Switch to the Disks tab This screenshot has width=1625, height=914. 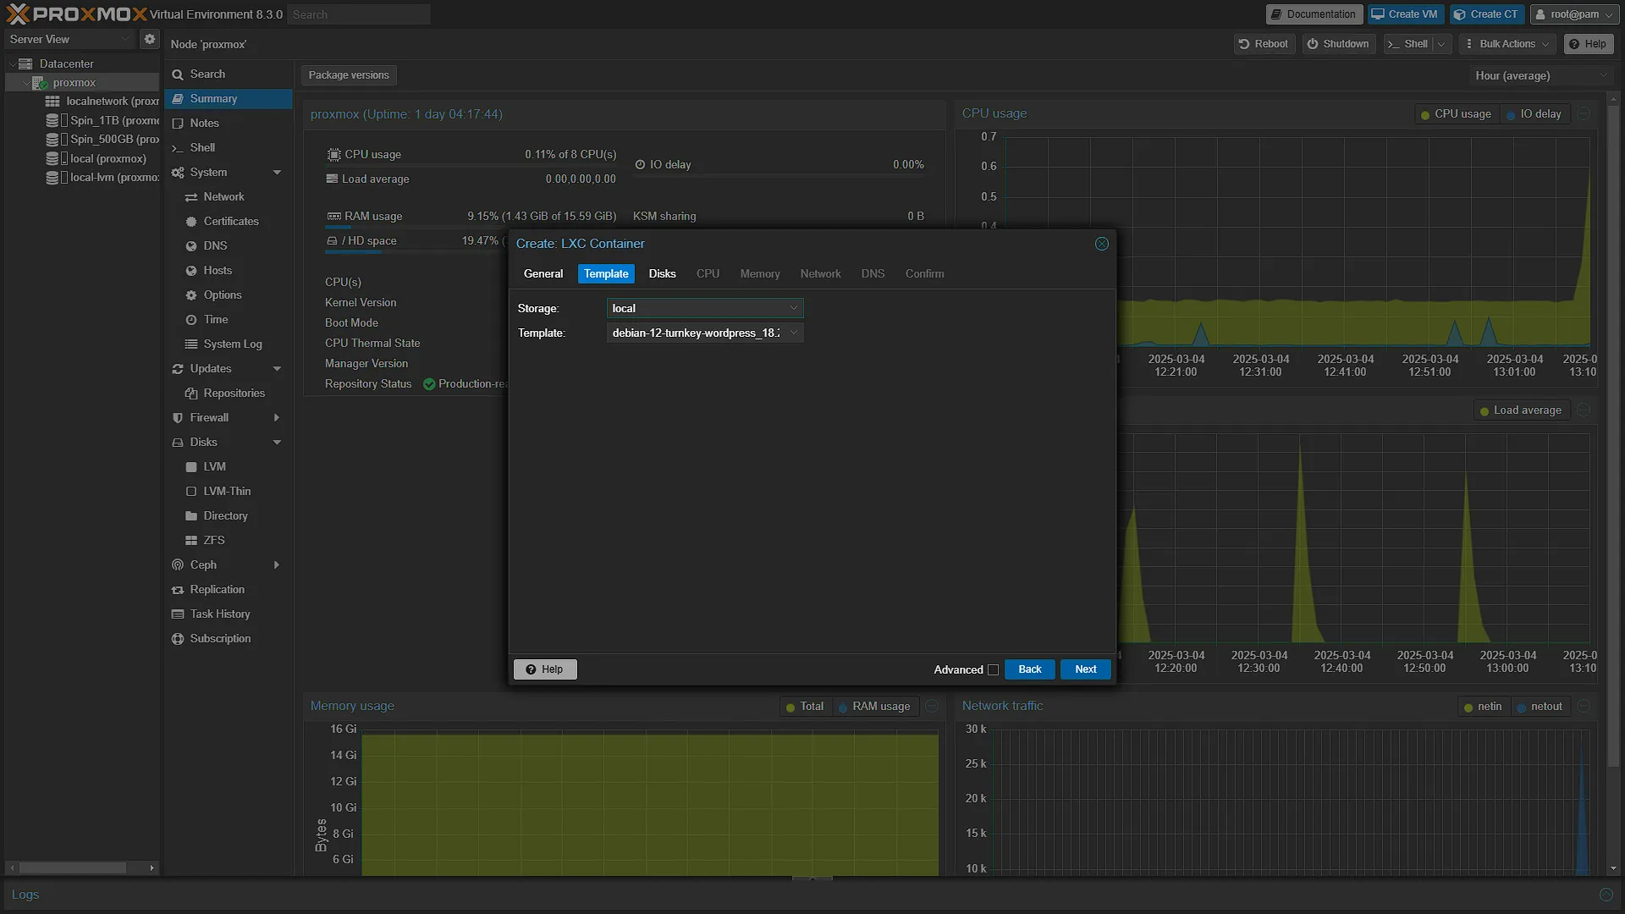coord(662,273)
